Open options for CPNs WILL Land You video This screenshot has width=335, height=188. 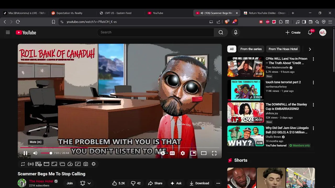coord(313,59)
